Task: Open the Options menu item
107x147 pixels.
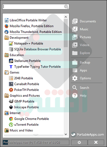Action: (82, 78)
